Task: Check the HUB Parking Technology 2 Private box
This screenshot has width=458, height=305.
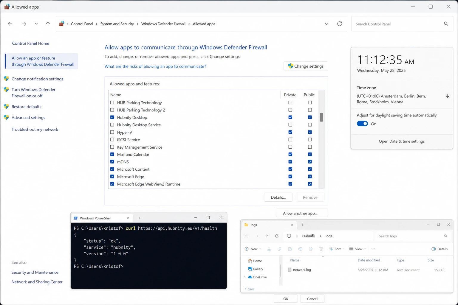Action: pos(290,110)
